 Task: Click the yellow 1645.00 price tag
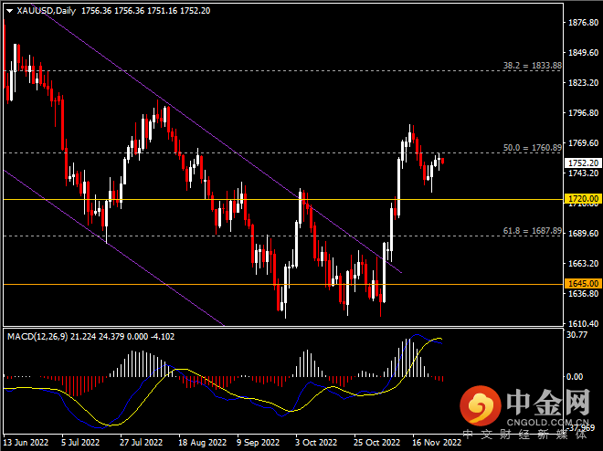point(582,283)
